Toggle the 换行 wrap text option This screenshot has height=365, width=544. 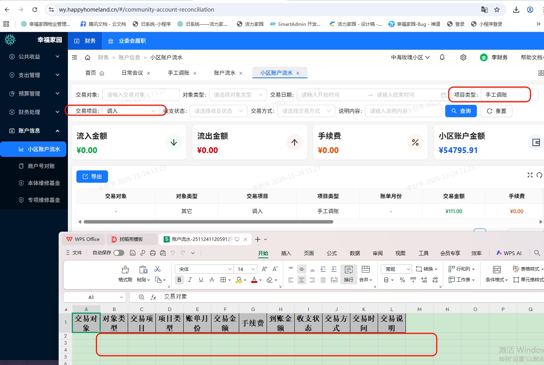click(x=349, y=272)
